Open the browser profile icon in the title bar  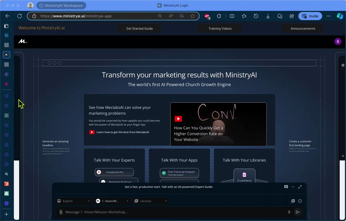click(x=31, y=5)
